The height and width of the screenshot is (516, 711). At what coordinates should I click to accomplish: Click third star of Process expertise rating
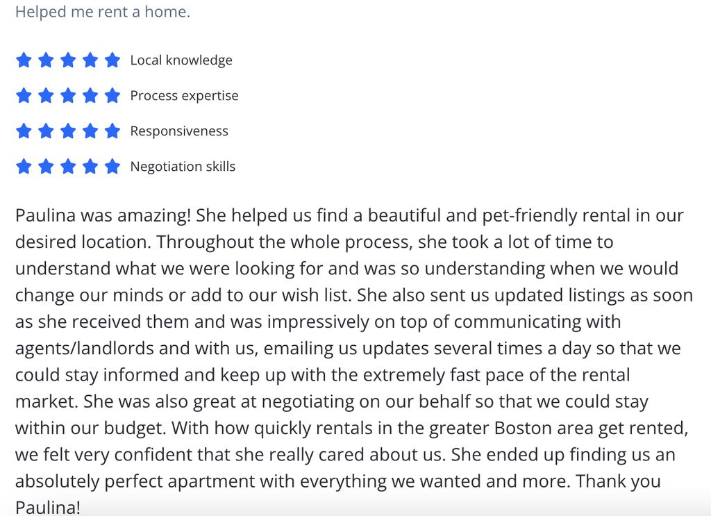[x=68, y=95]
